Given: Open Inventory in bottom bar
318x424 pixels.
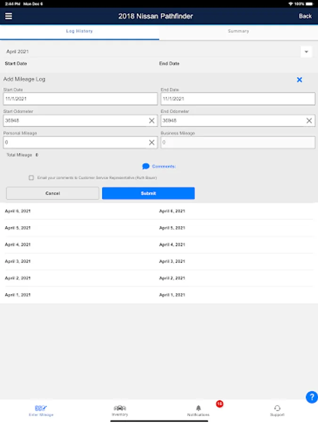Looking at the screenshot, I should pos(120,410).
